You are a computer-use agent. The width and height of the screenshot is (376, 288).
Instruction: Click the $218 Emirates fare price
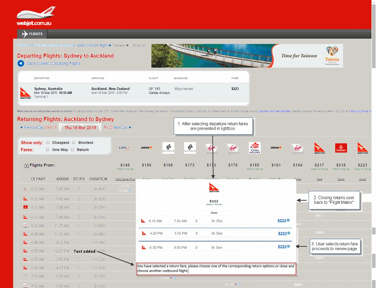[341, 165]
